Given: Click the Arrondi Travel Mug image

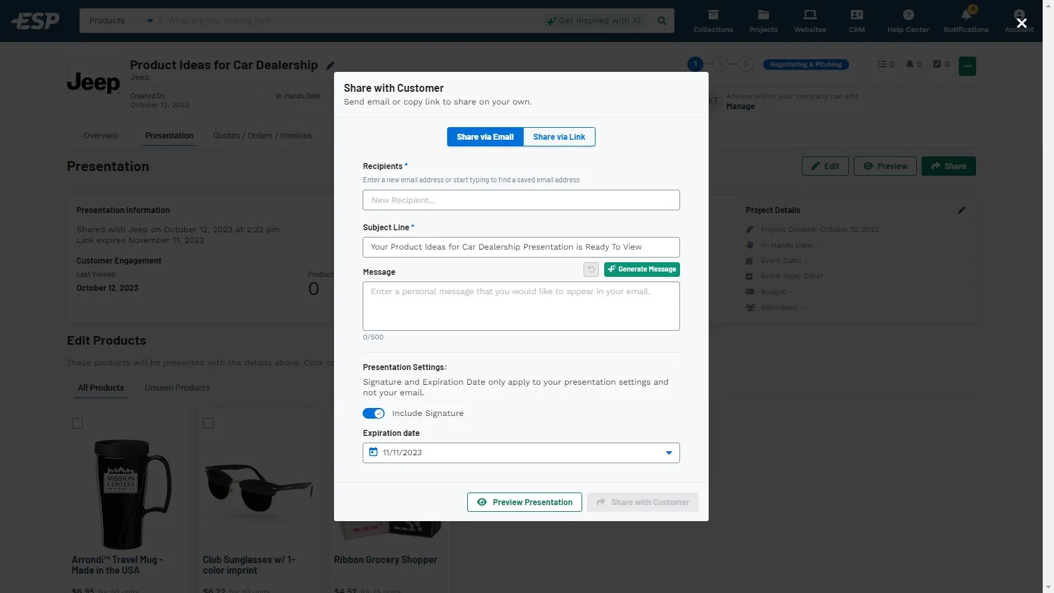Looking at the screenshot, I should [126, 494].
